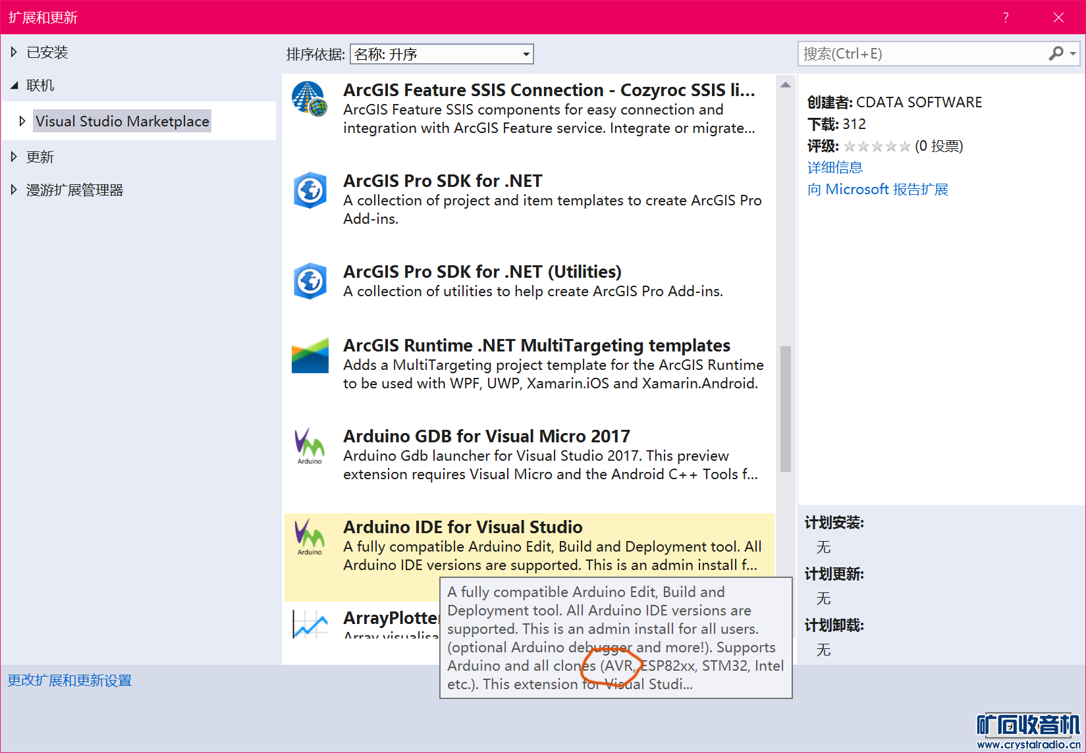Open the search options dropdown arrow
1086x753 pixels.
[x=1073, y=53]
